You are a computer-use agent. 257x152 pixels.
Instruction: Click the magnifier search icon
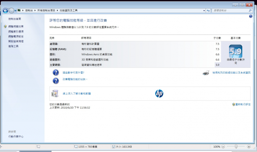tap(250, 10)
